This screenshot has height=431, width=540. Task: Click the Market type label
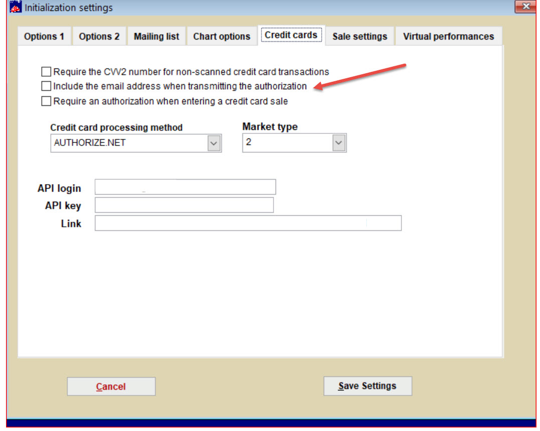(270, 126)
